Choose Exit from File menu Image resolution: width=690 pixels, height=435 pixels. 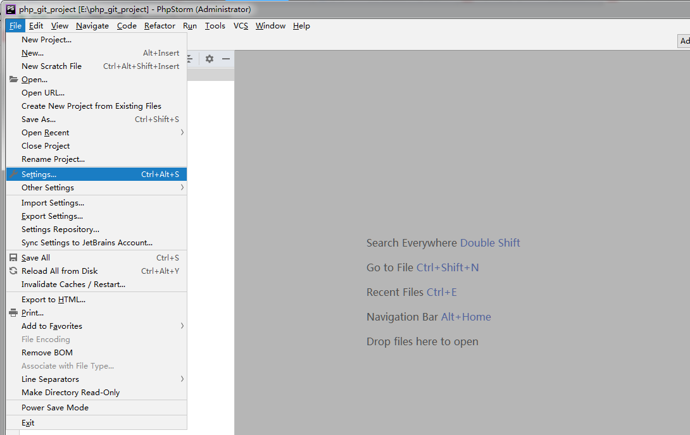pyautogui.click(x=96, y=423)
